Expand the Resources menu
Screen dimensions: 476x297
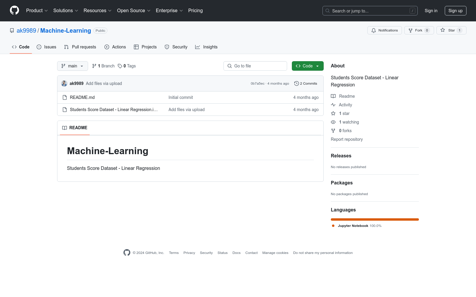98,10
